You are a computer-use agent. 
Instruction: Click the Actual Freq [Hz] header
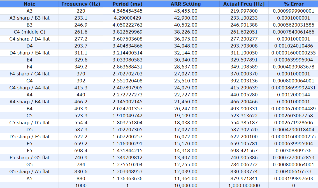pos(243,4)
